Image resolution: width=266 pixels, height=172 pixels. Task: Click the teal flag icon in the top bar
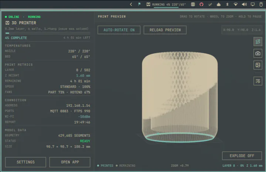139,4
